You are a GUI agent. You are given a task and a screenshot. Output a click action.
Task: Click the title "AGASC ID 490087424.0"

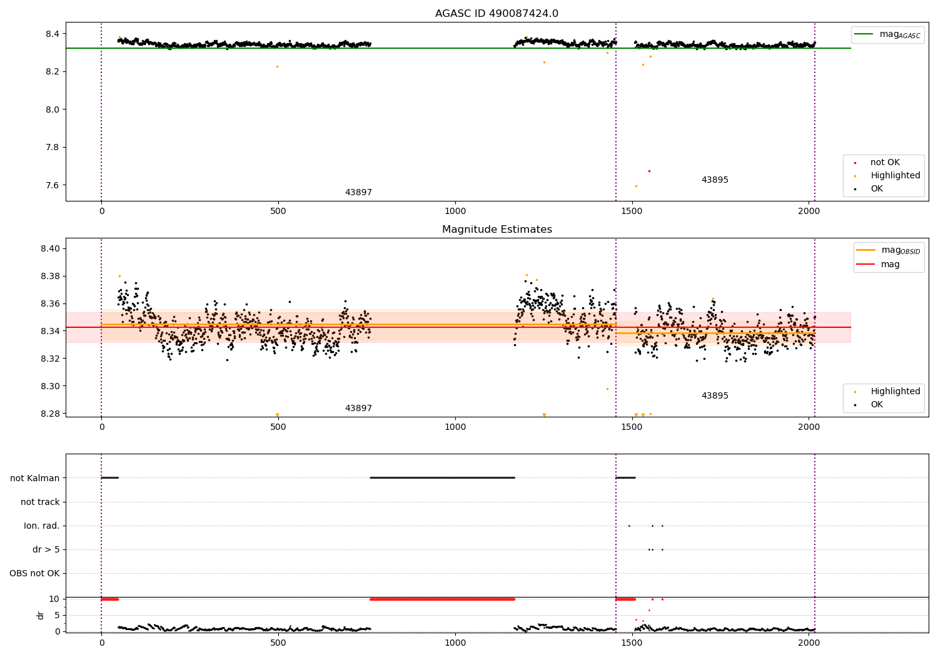coord(497,14)
